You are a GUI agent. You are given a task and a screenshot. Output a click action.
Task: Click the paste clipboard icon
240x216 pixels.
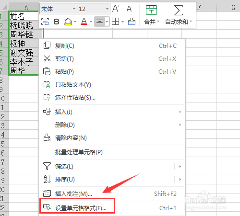click(47, 71)
